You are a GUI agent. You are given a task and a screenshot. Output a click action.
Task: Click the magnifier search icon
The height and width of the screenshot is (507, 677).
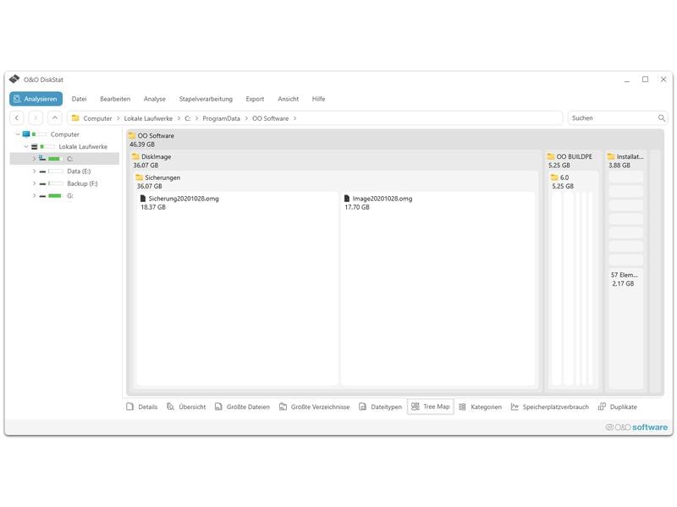click(662, 117)
